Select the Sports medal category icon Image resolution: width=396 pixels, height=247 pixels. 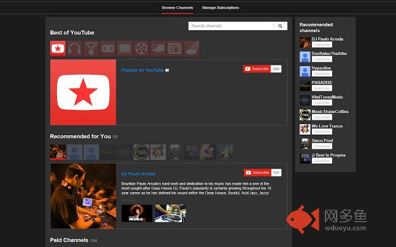point(91,48)
